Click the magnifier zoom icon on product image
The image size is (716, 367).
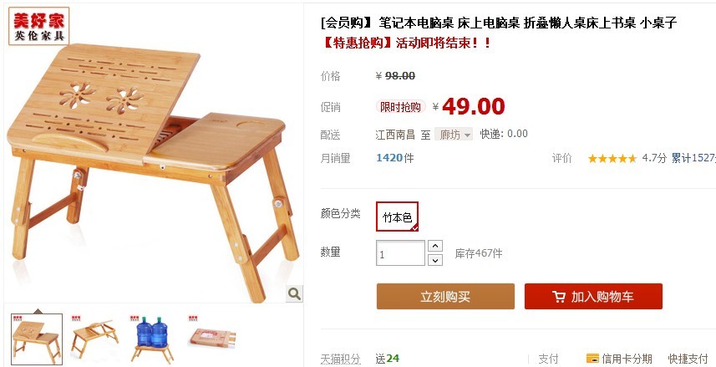[294, 294]
